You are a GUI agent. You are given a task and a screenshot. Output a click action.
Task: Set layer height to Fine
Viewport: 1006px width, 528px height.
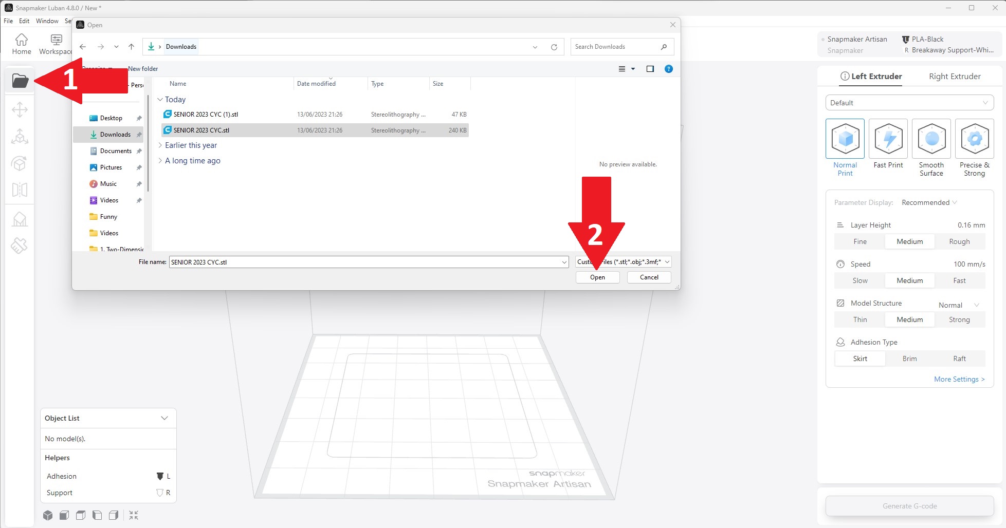coord(859,241)
